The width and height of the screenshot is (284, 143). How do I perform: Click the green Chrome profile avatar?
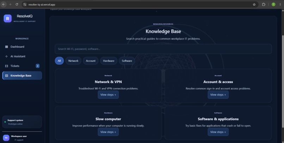(273, 5)
